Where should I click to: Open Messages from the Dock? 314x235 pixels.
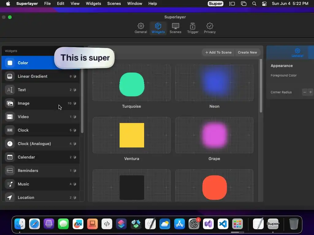63,224
